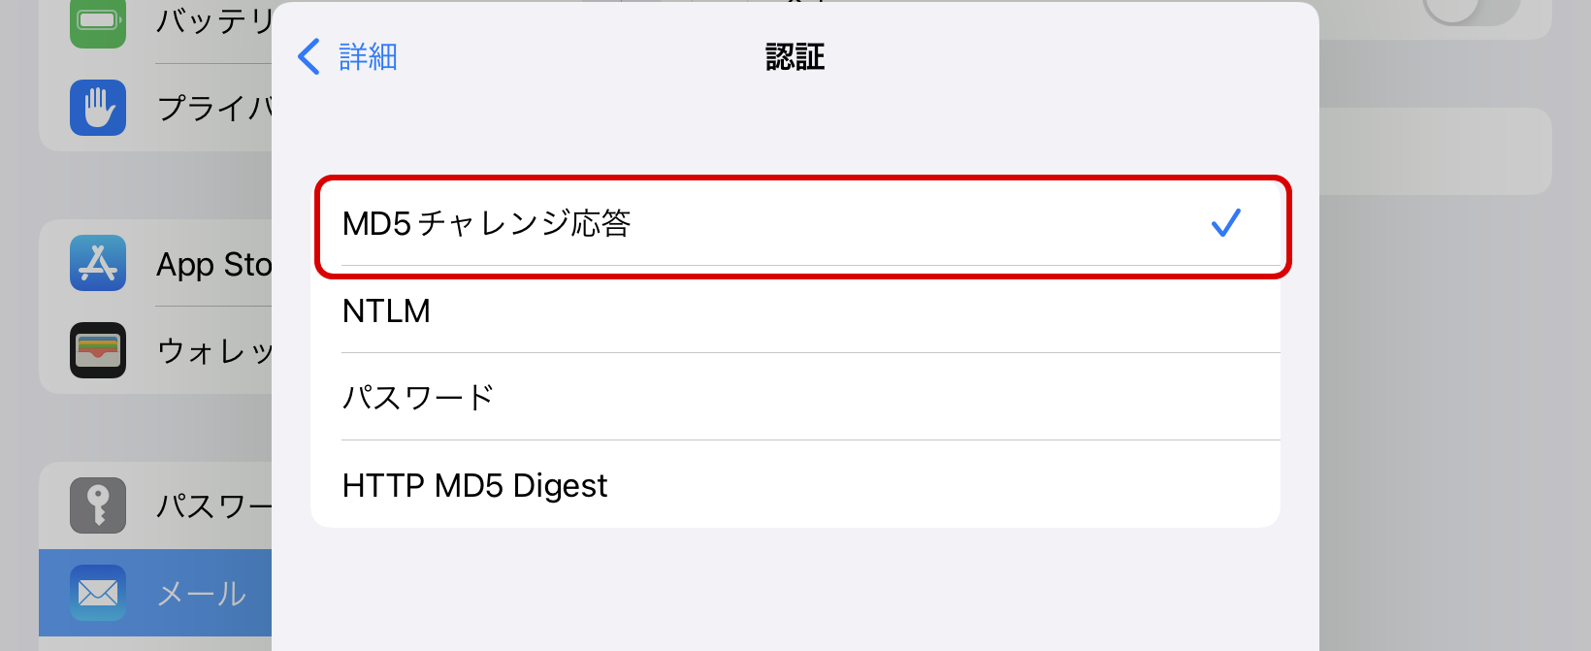
Task: Open the Wallet icon in sidebar
Action: coord(98,350)
